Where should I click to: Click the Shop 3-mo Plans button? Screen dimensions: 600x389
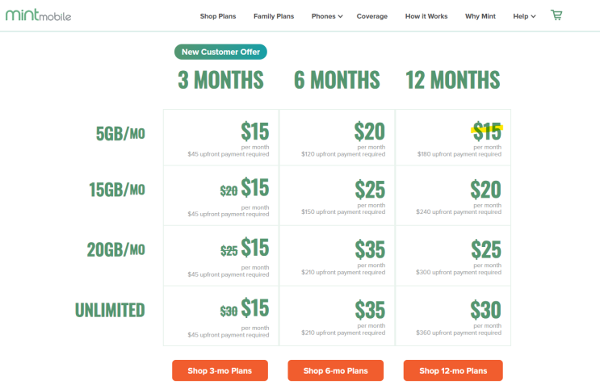pyautogui.click(x=220, y=370)
